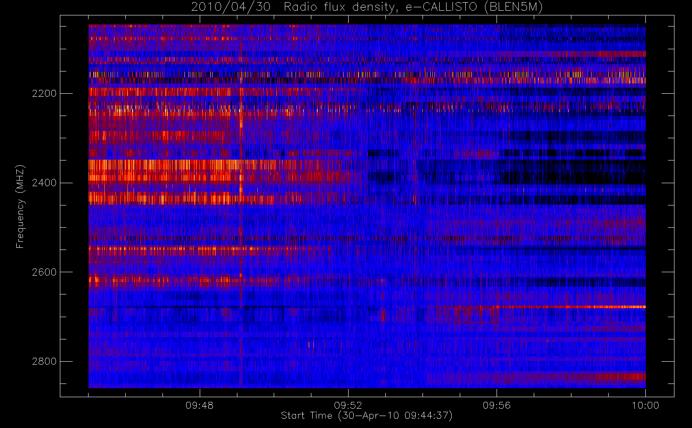The height and width of the screenshot is (428, 692).
Task: Select the 2200 frequency tick label
Action: [x=44, y=93]
